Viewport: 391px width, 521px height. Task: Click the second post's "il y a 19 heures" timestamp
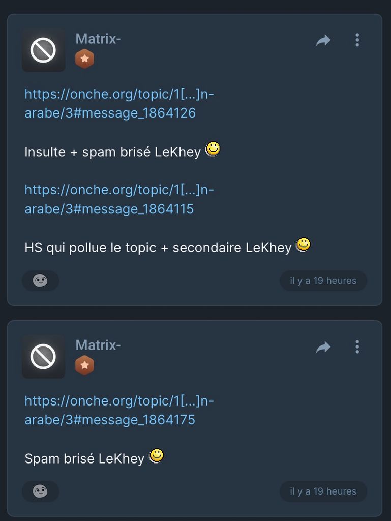coord(323,491)
